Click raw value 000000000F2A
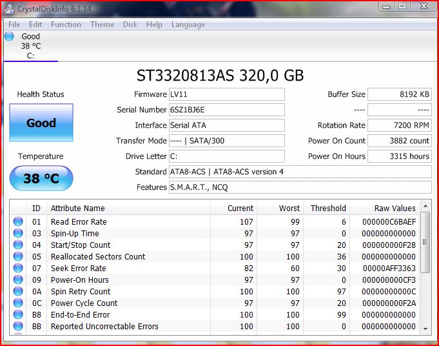Image resolution: width=439 pixels, height=346 pixels. [389, 303]
